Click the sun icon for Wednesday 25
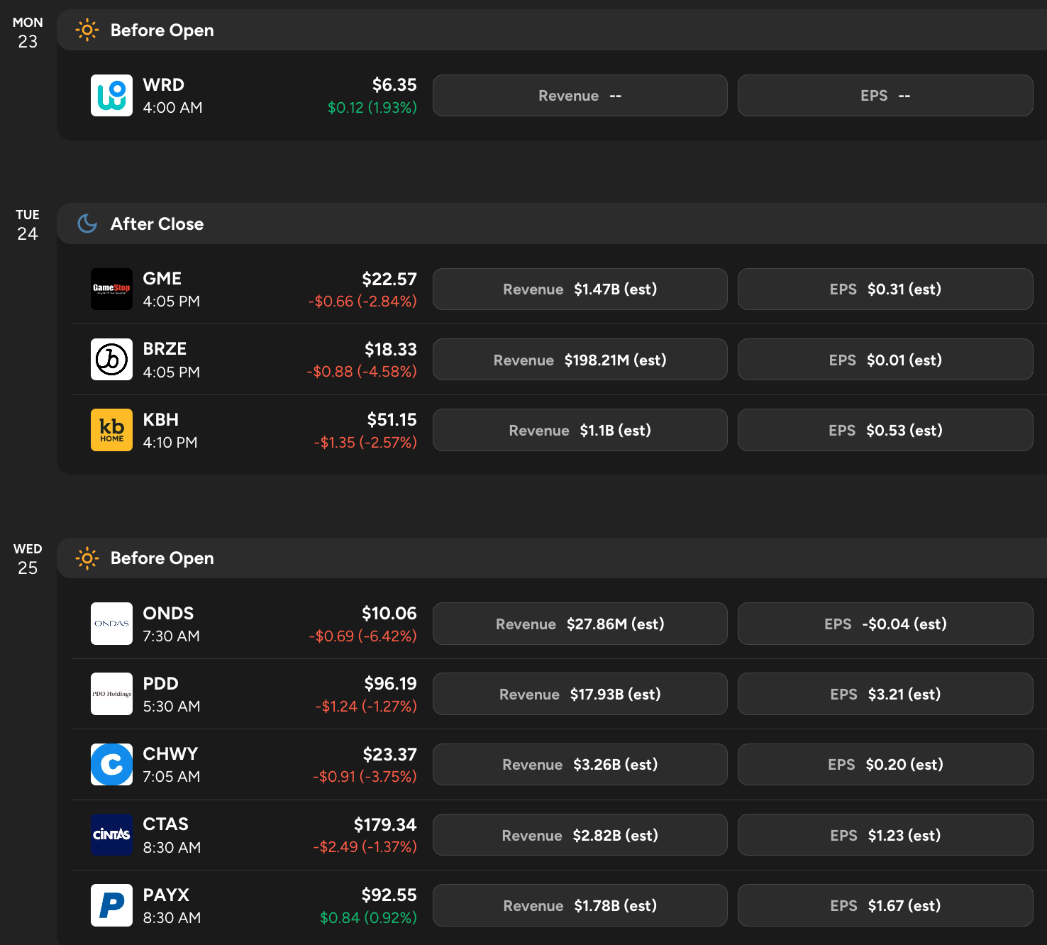The height and width of the screenshot is (945, 1047). point(87,558)
